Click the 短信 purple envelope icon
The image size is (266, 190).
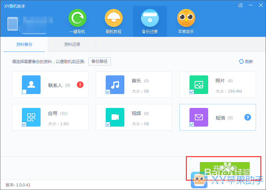coord(199,117)
